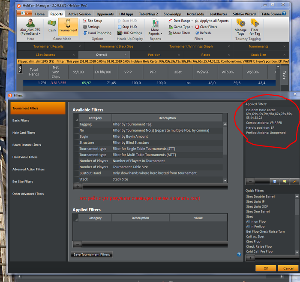Click minus button under Applied Filters table

78,244
